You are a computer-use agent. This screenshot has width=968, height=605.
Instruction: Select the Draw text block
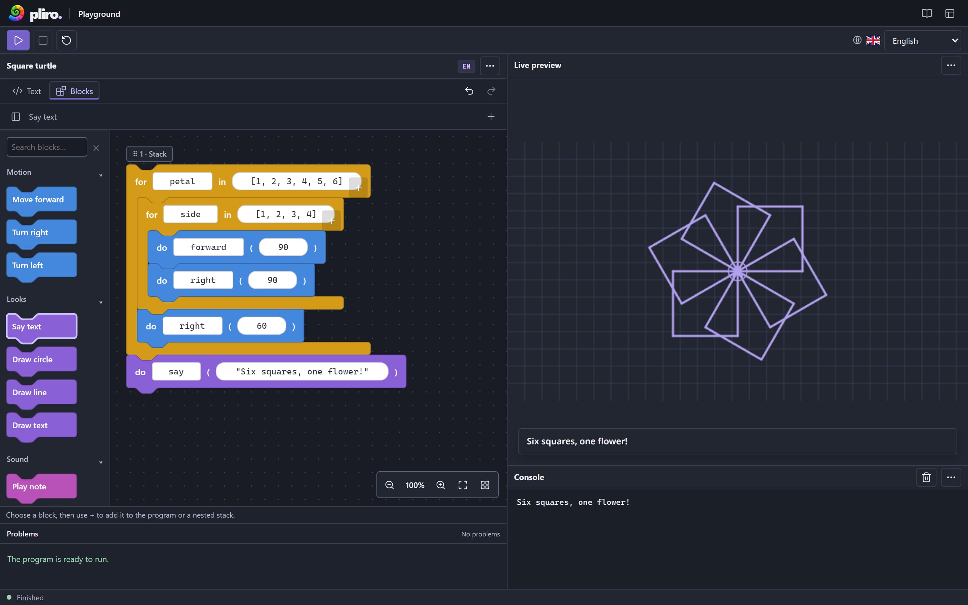coord(42,425)
